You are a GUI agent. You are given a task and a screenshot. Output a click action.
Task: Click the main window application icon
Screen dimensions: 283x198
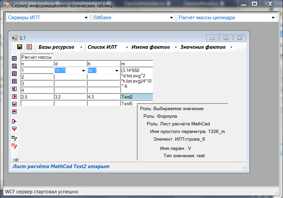(7, 5)
